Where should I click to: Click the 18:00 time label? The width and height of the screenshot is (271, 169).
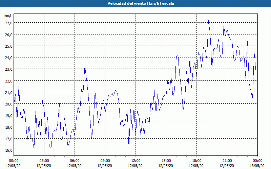[197, 161]
